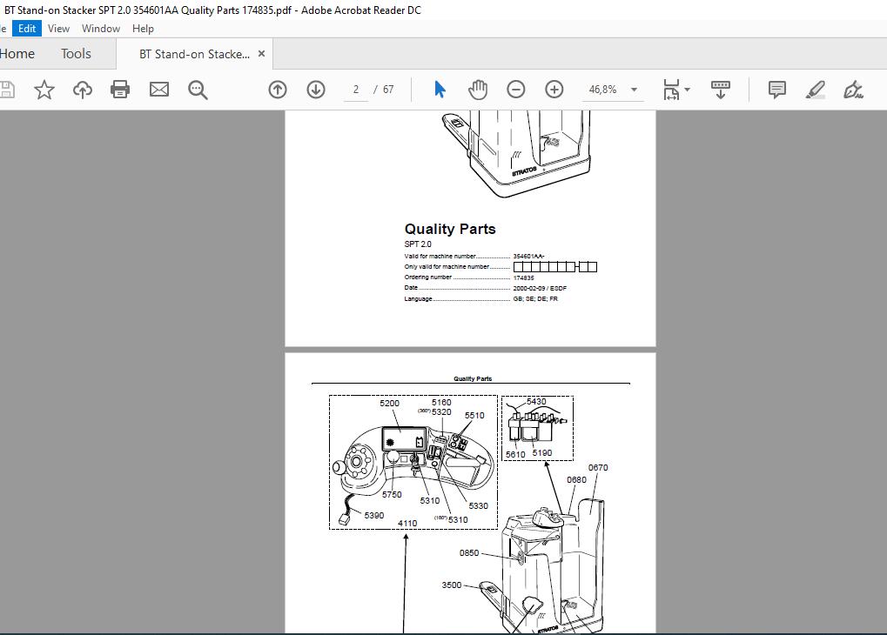
Task: Go to previous page arrow
Action: click(277, 90)
